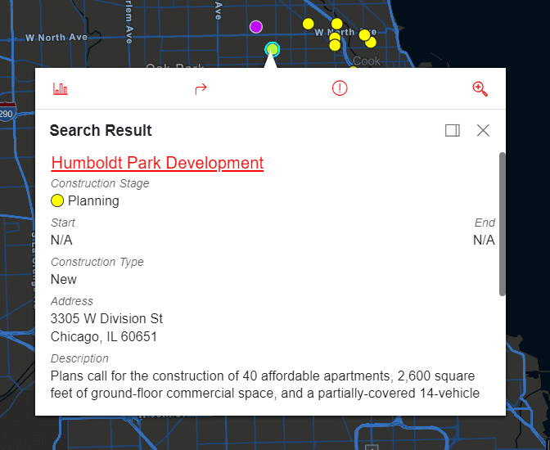Click the circled exclamation alert icon
Image resolution: width=550 pixels, height=450 pixels.
pyautogui.click(x=340, y=89)
